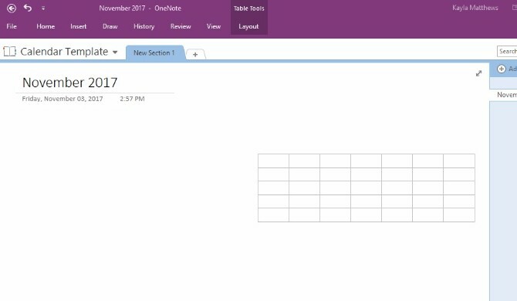The width and height of the screenshot is (517, 301).
Task: Select the View ribbon tab
Action: pos(214,26)
